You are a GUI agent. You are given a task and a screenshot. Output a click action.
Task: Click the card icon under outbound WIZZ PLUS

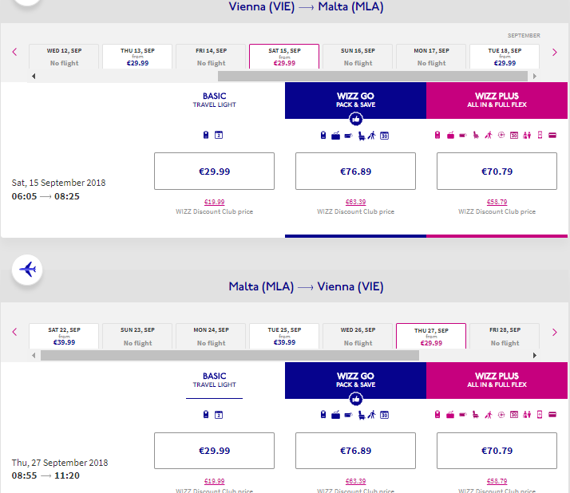click(552, 135)
